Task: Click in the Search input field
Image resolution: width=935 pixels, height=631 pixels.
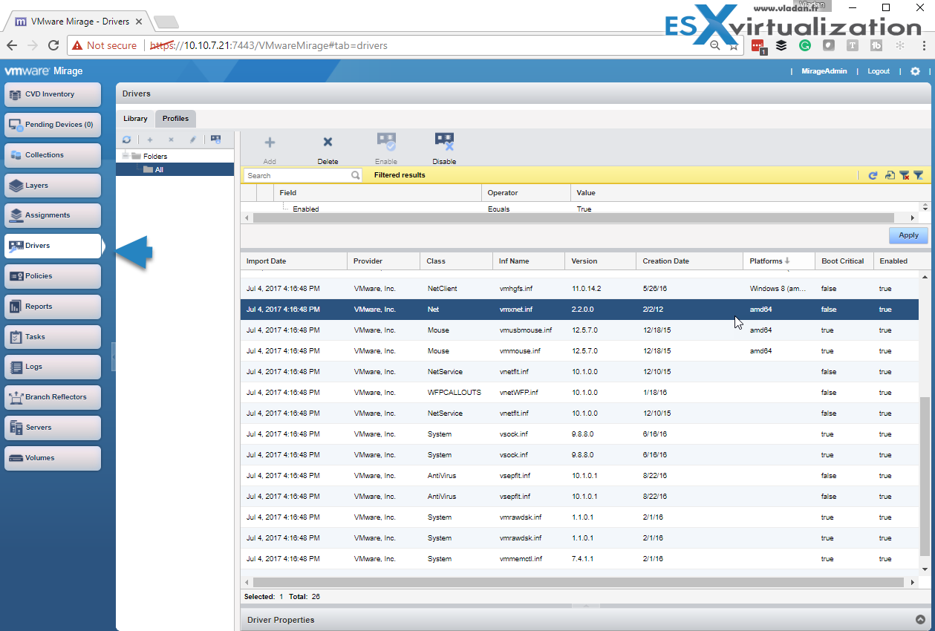Action: point(297,175)
